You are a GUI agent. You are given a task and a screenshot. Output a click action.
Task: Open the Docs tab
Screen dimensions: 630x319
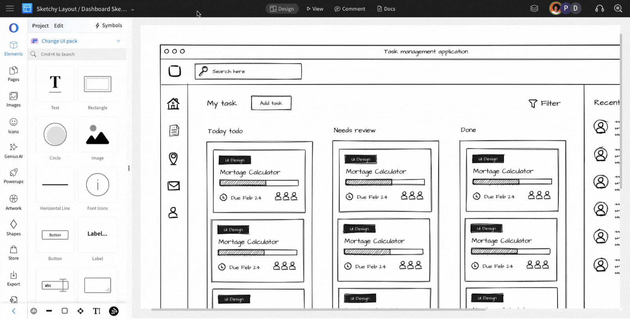[386, 9]
